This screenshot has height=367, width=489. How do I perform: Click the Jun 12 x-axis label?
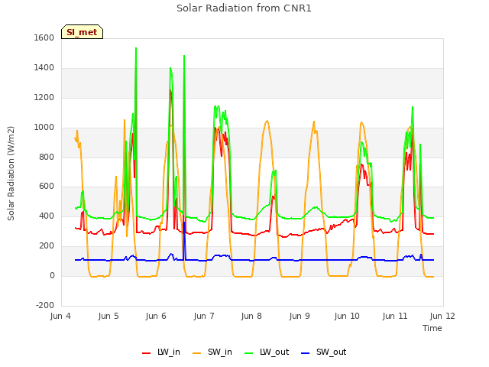tap(442, 316)
